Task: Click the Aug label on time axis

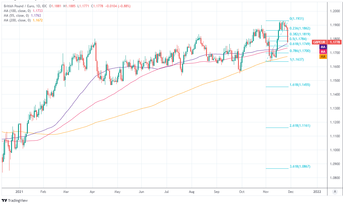Action: click(x=191, y=192)
